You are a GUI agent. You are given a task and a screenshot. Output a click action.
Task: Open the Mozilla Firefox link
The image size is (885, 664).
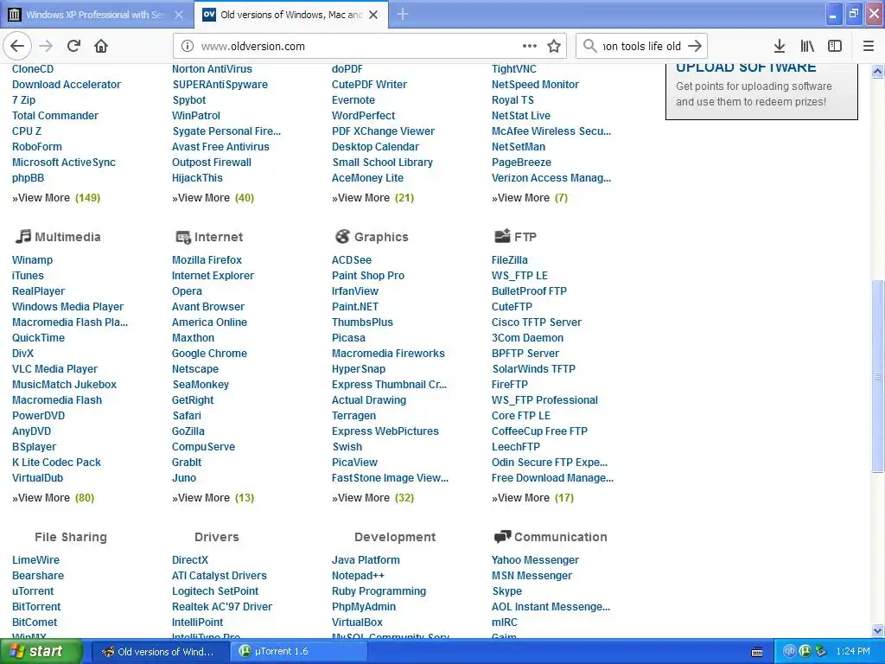207,259
